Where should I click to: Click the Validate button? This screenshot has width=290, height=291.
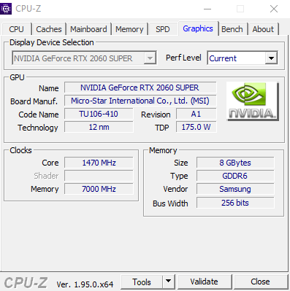pyautogui.click(x=205, y=282)
